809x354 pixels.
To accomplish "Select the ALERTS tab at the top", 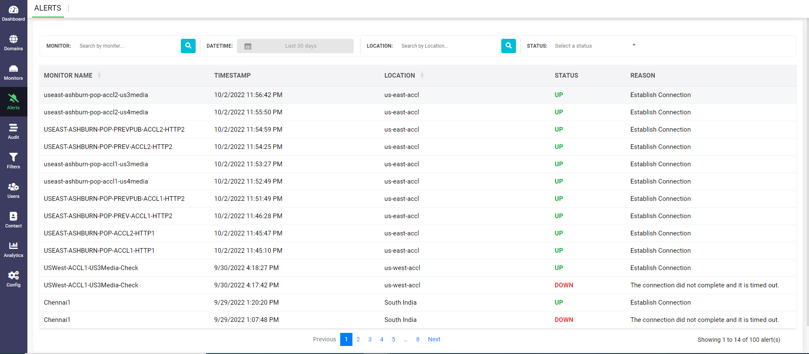I will pyautogui.click(x=48, y=8).
